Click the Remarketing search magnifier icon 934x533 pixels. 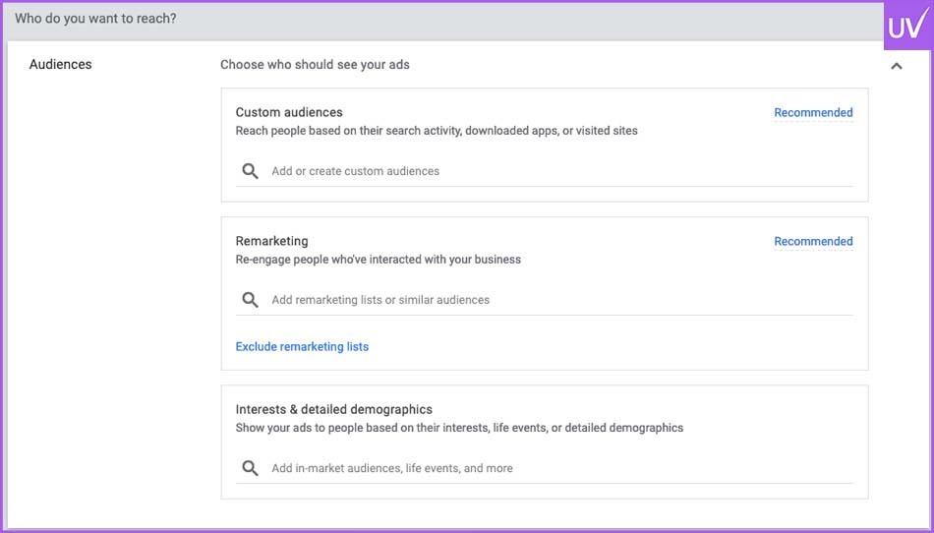(250, 300)
